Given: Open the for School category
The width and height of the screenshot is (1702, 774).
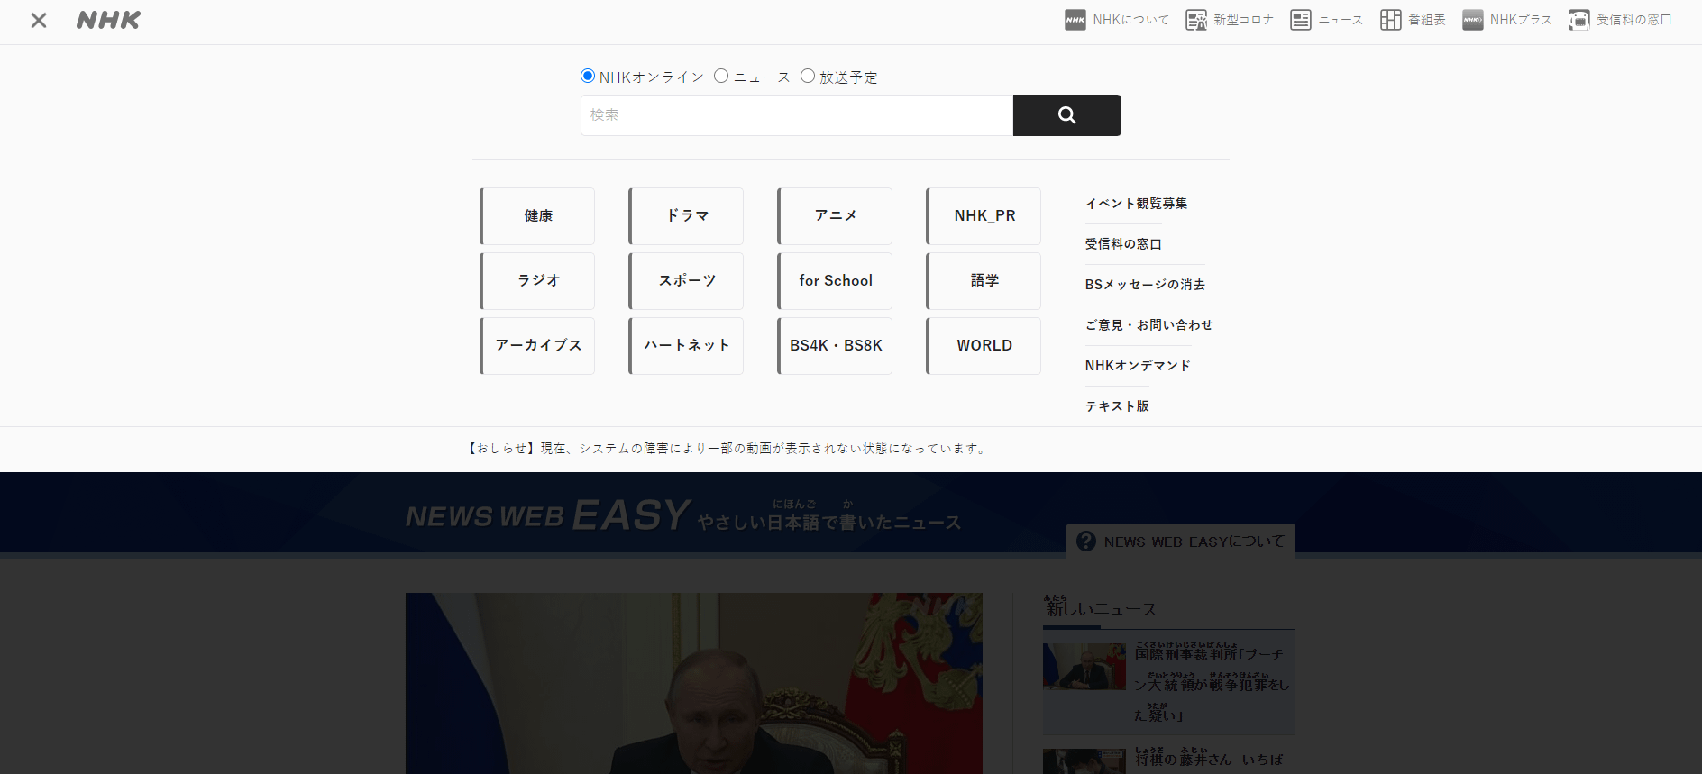Looking at the screenshot, I should 835,281.
